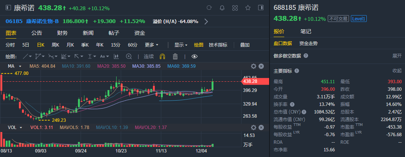Viewport: 405px width, 157px height.
Task: Open the 显示 display dropdown
Action: (181, 45)
